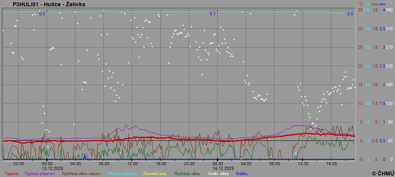Click the cyan % axis unit label

point(368,4)
